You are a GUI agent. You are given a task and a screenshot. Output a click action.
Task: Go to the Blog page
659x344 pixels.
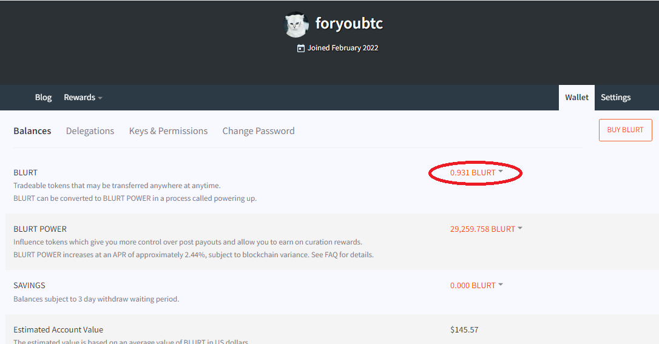pos(43,98)
